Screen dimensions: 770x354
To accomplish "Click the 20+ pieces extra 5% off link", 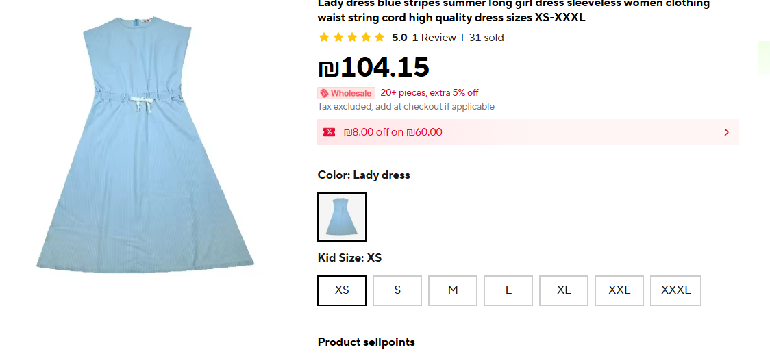I will (x=430, y=93).
